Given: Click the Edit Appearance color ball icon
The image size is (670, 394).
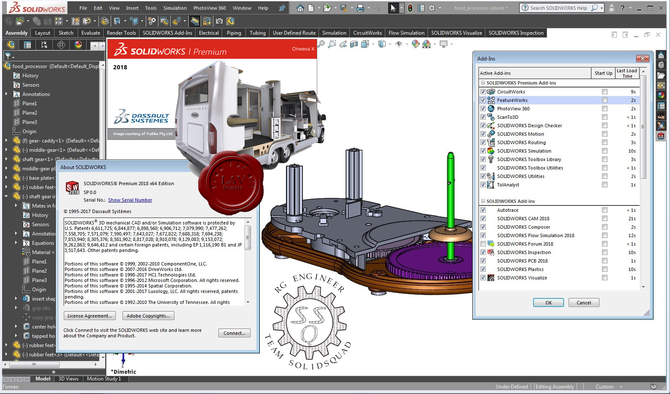Looking at the screenshot, I should [x=416, y=44].
